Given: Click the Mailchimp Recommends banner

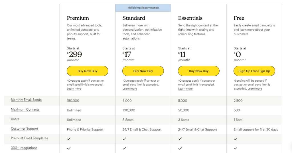Looking at the screenshot, I should [143, 8].
